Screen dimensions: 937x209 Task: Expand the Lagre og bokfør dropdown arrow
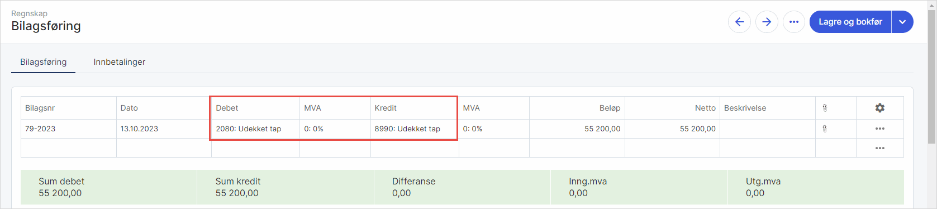pos(902,22)
